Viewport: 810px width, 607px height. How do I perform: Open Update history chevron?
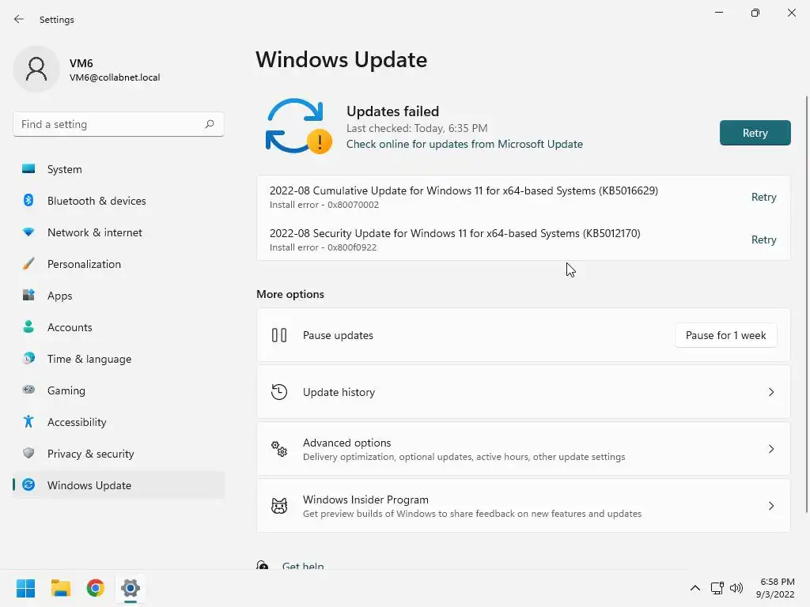tap(770, 392)
